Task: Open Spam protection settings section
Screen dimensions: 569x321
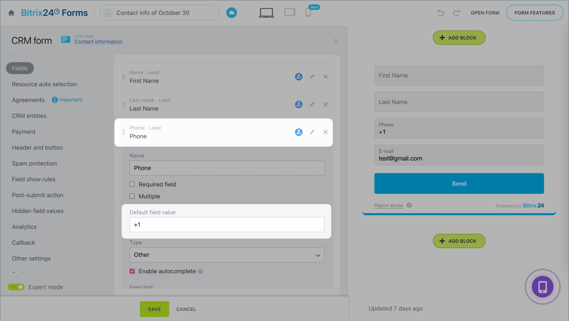Action: [34, 164]
